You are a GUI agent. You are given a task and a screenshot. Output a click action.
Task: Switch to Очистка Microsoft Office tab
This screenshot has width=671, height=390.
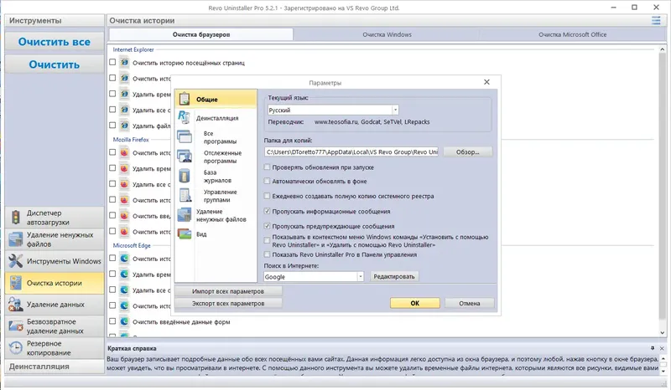tap(572, 34)
